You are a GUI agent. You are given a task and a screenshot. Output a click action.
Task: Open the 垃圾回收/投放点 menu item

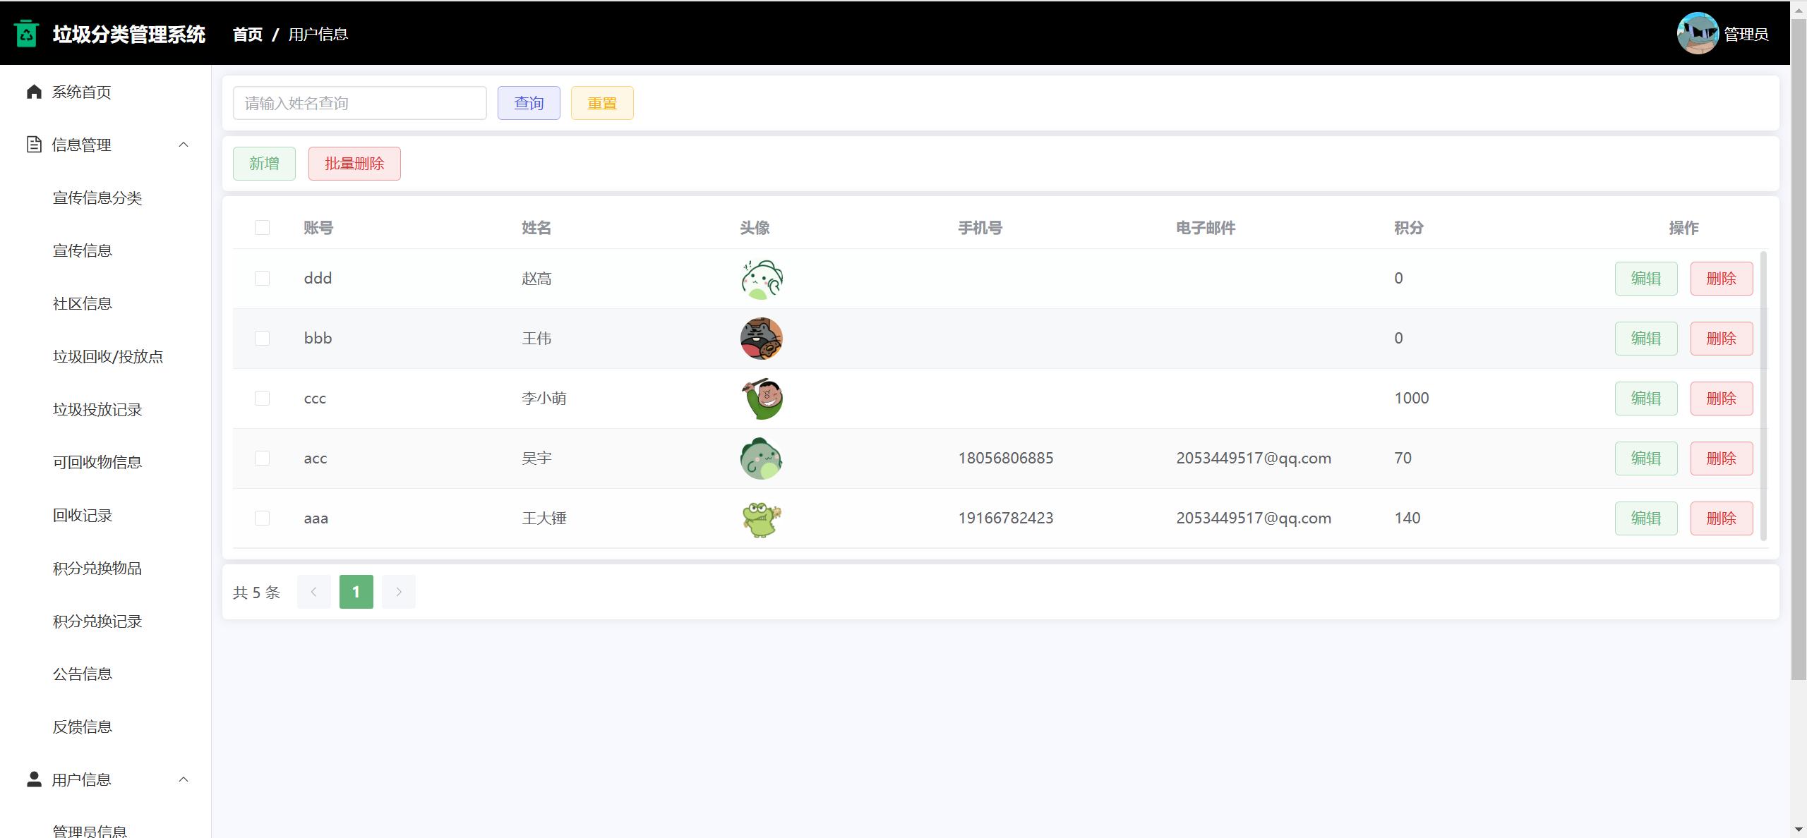tap(108, 356)
